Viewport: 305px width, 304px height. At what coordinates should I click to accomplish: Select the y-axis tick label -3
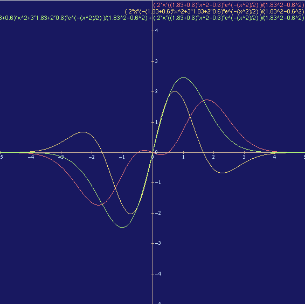[x=158, y=243]
